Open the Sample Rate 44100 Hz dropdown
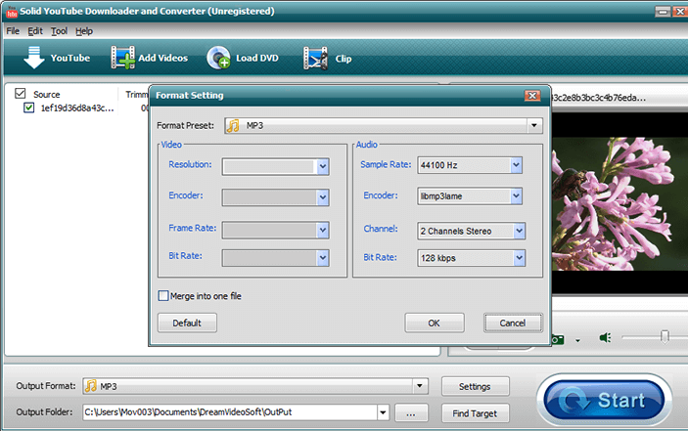Viewport: 688px width, 431px height. 516,165
